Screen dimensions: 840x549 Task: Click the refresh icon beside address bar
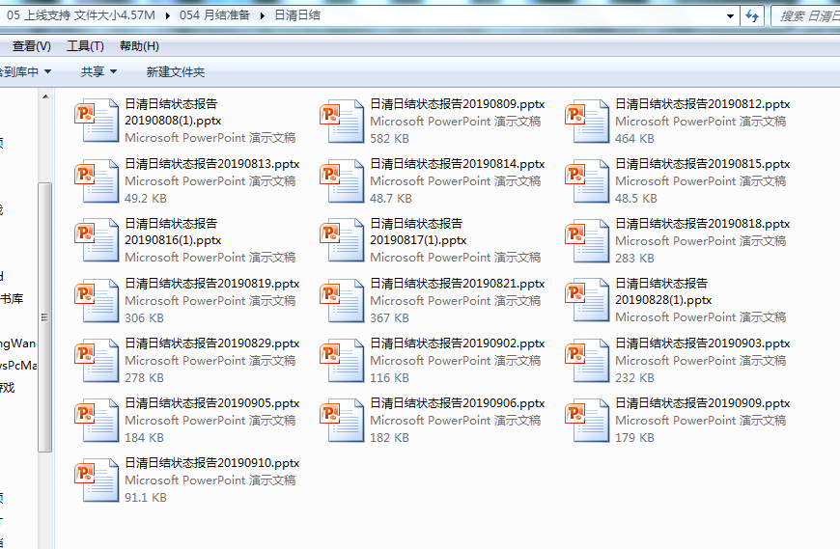(753, 15)
